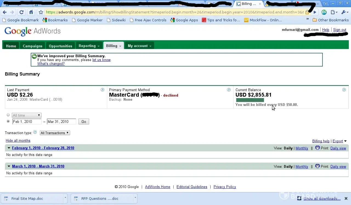The height and width of the screenshot is (205, 351).
Task: Click the printer icon in the March row
Action: (x=318, y=166)
